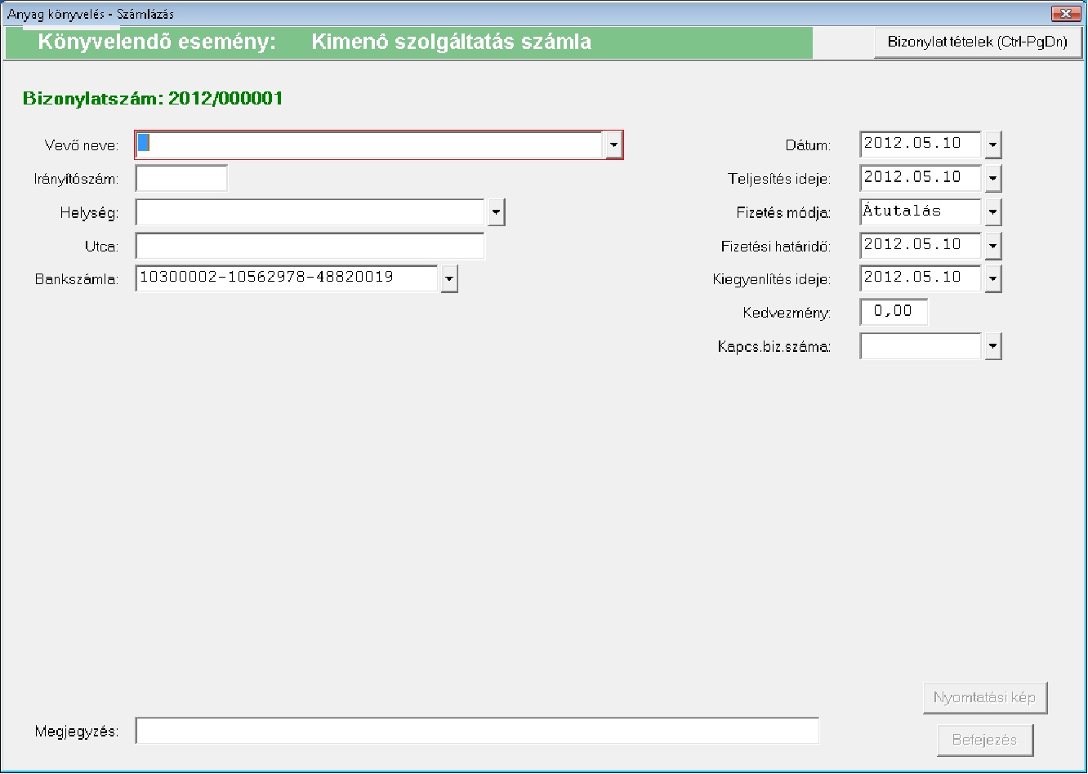Open the Teljesítés ideje dropdown arrow

click(x=992, y=178)
